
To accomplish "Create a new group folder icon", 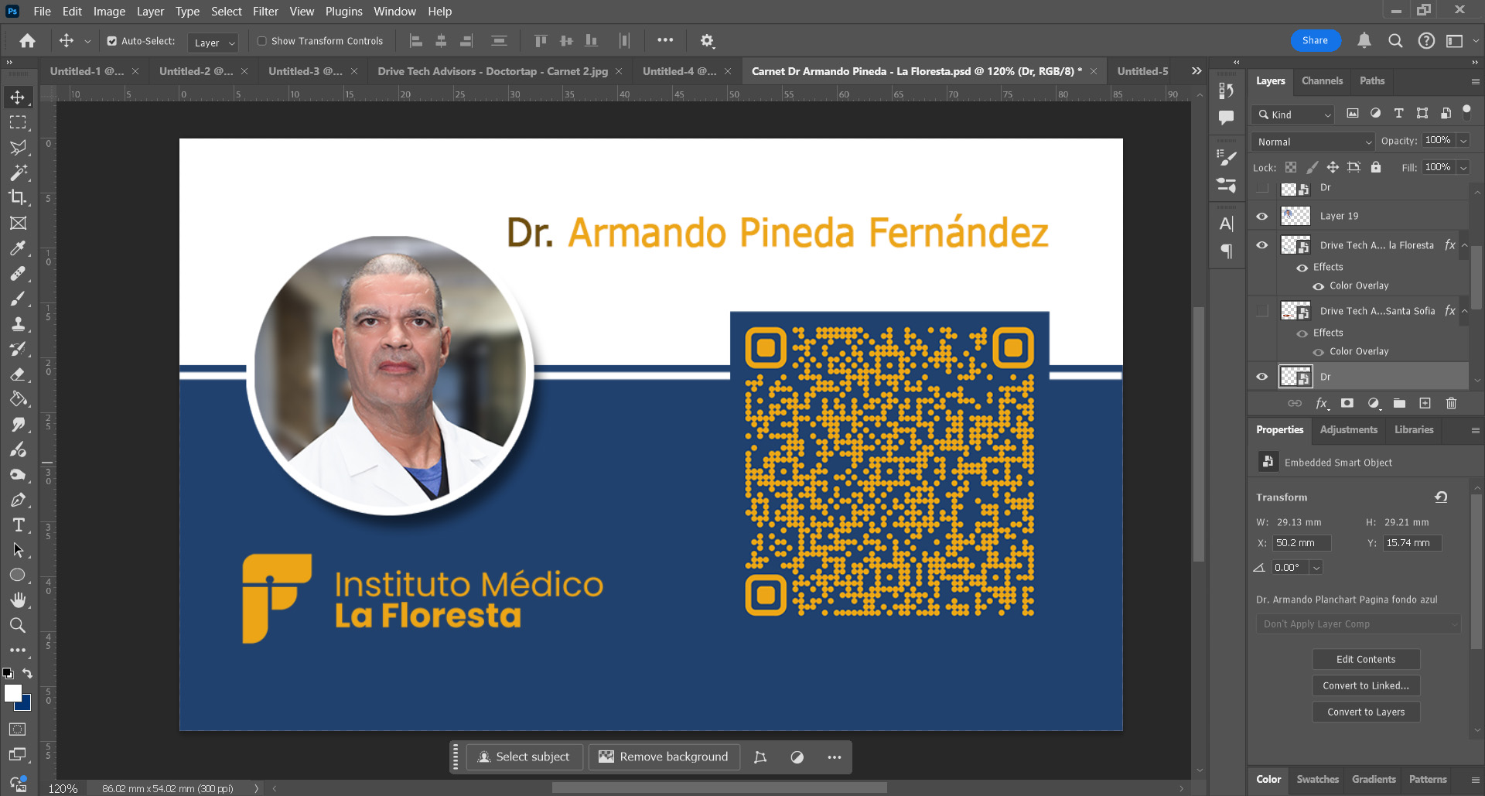I will point(1399,403).
